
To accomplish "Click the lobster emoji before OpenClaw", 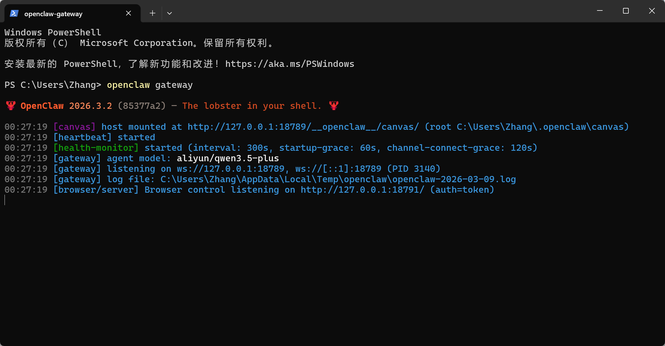I will (x=11, y=106).
